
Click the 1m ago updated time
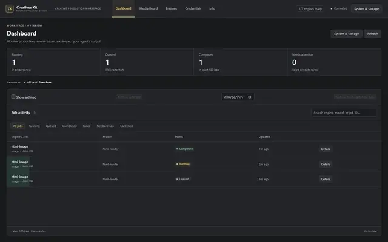pos(264,149)
